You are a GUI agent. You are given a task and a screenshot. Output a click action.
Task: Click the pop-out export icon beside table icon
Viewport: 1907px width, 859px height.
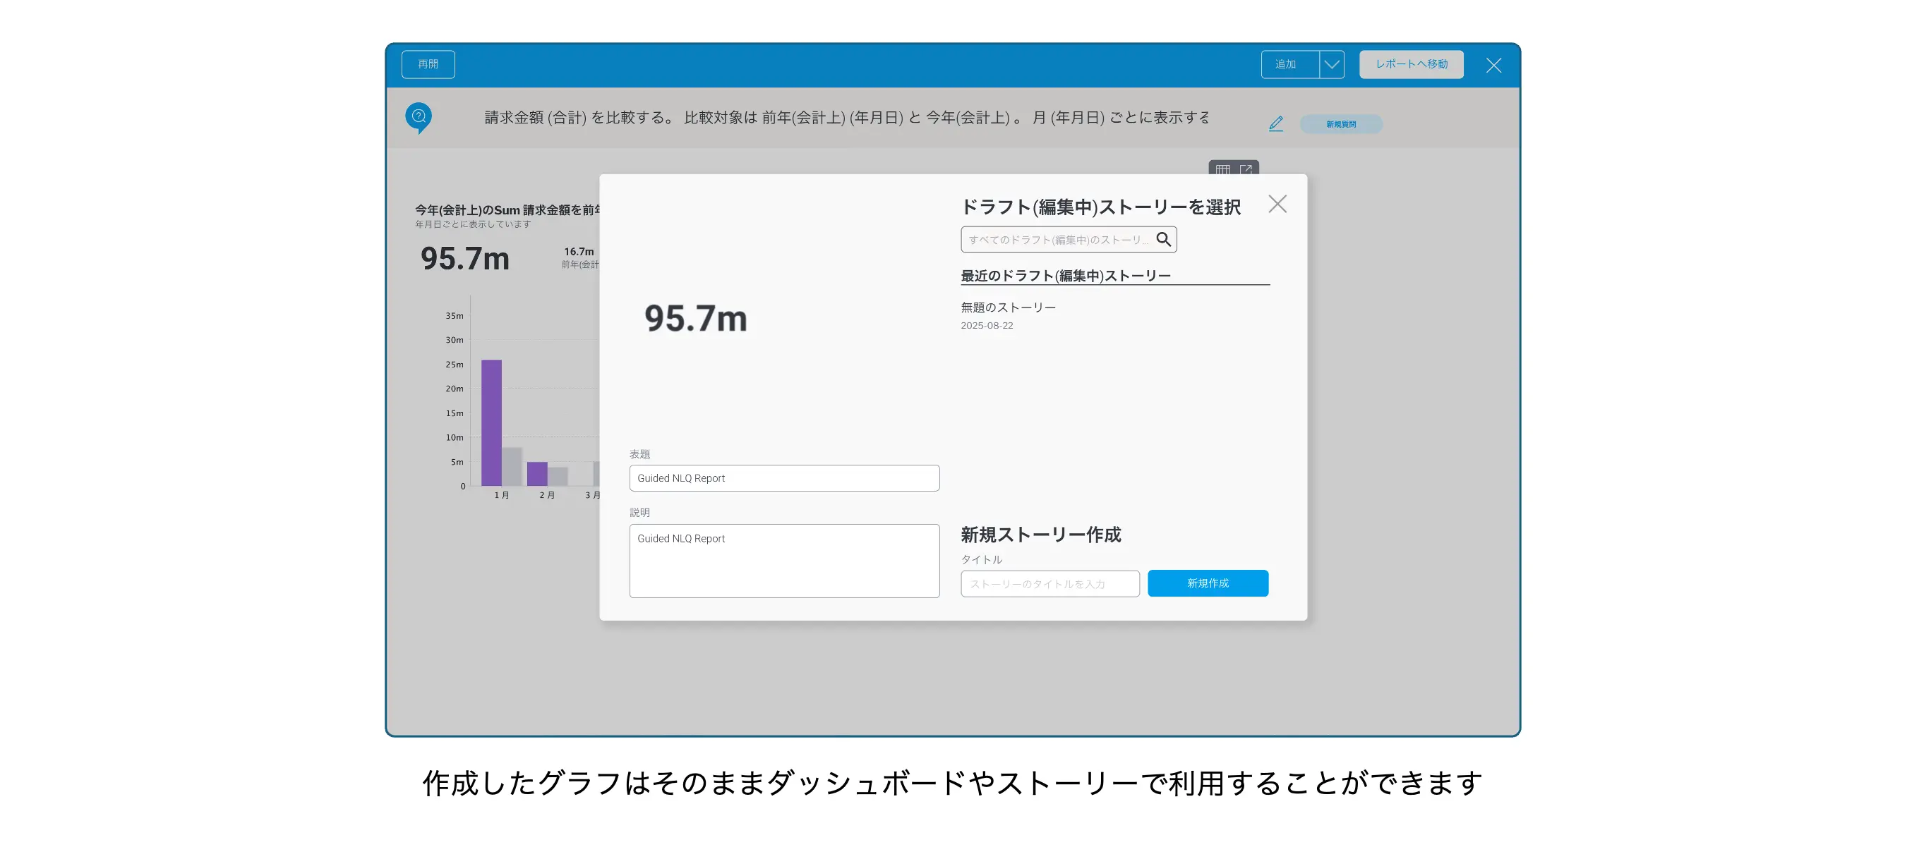pyautogui.click(x=1246, y=169)
